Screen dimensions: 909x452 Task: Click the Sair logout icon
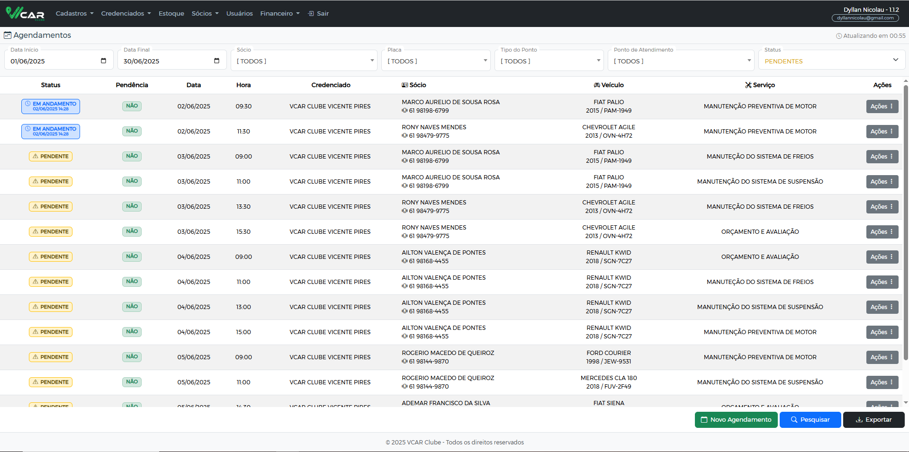311,14
